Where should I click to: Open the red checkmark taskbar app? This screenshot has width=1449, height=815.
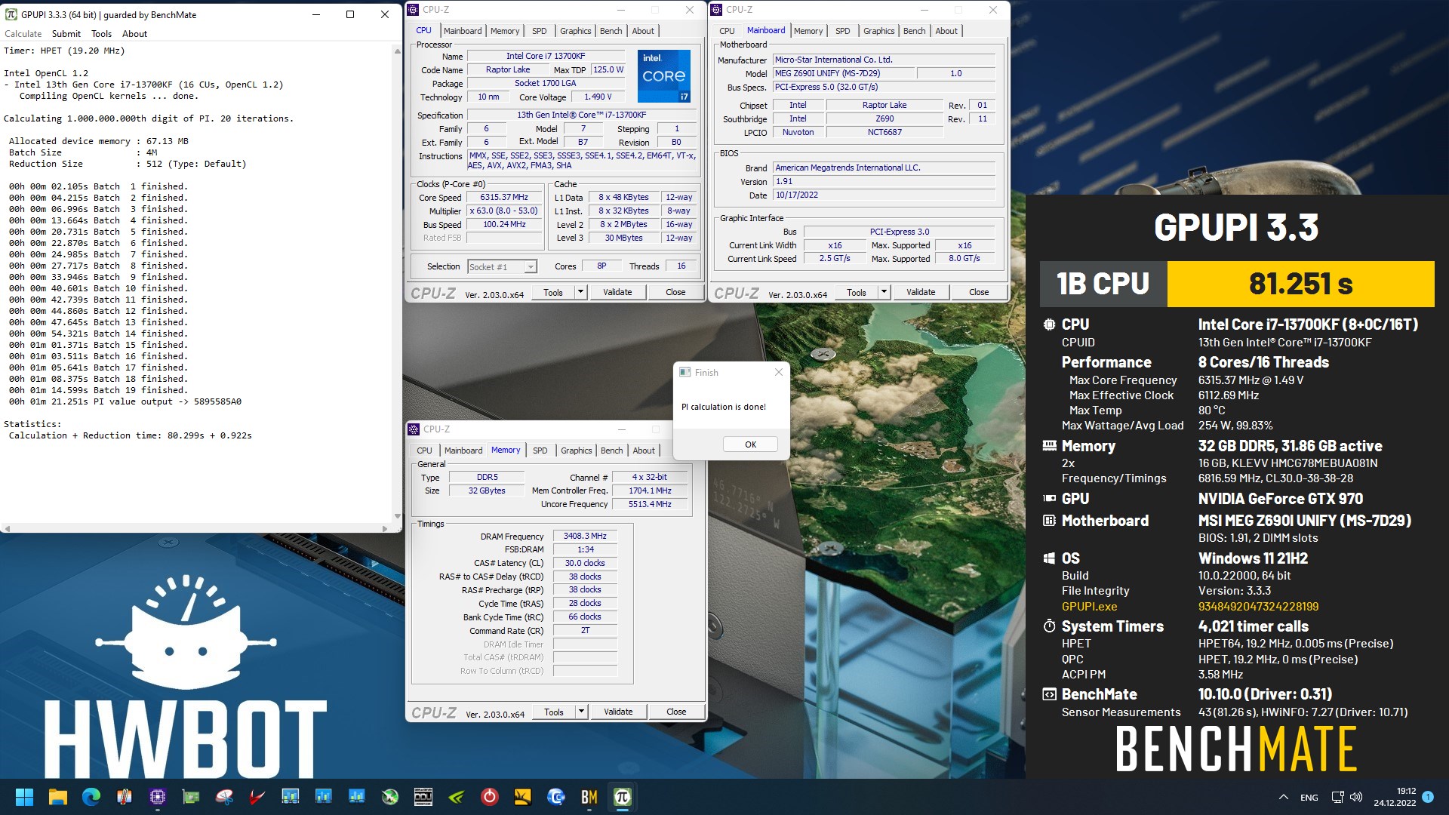click(x=257, y=797)
